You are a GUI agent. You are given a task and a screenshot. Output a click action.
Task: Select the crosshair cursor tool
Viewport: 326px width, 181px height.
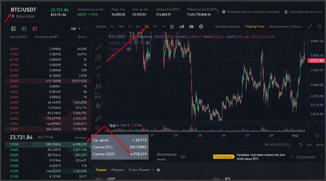tap(98, 38)
